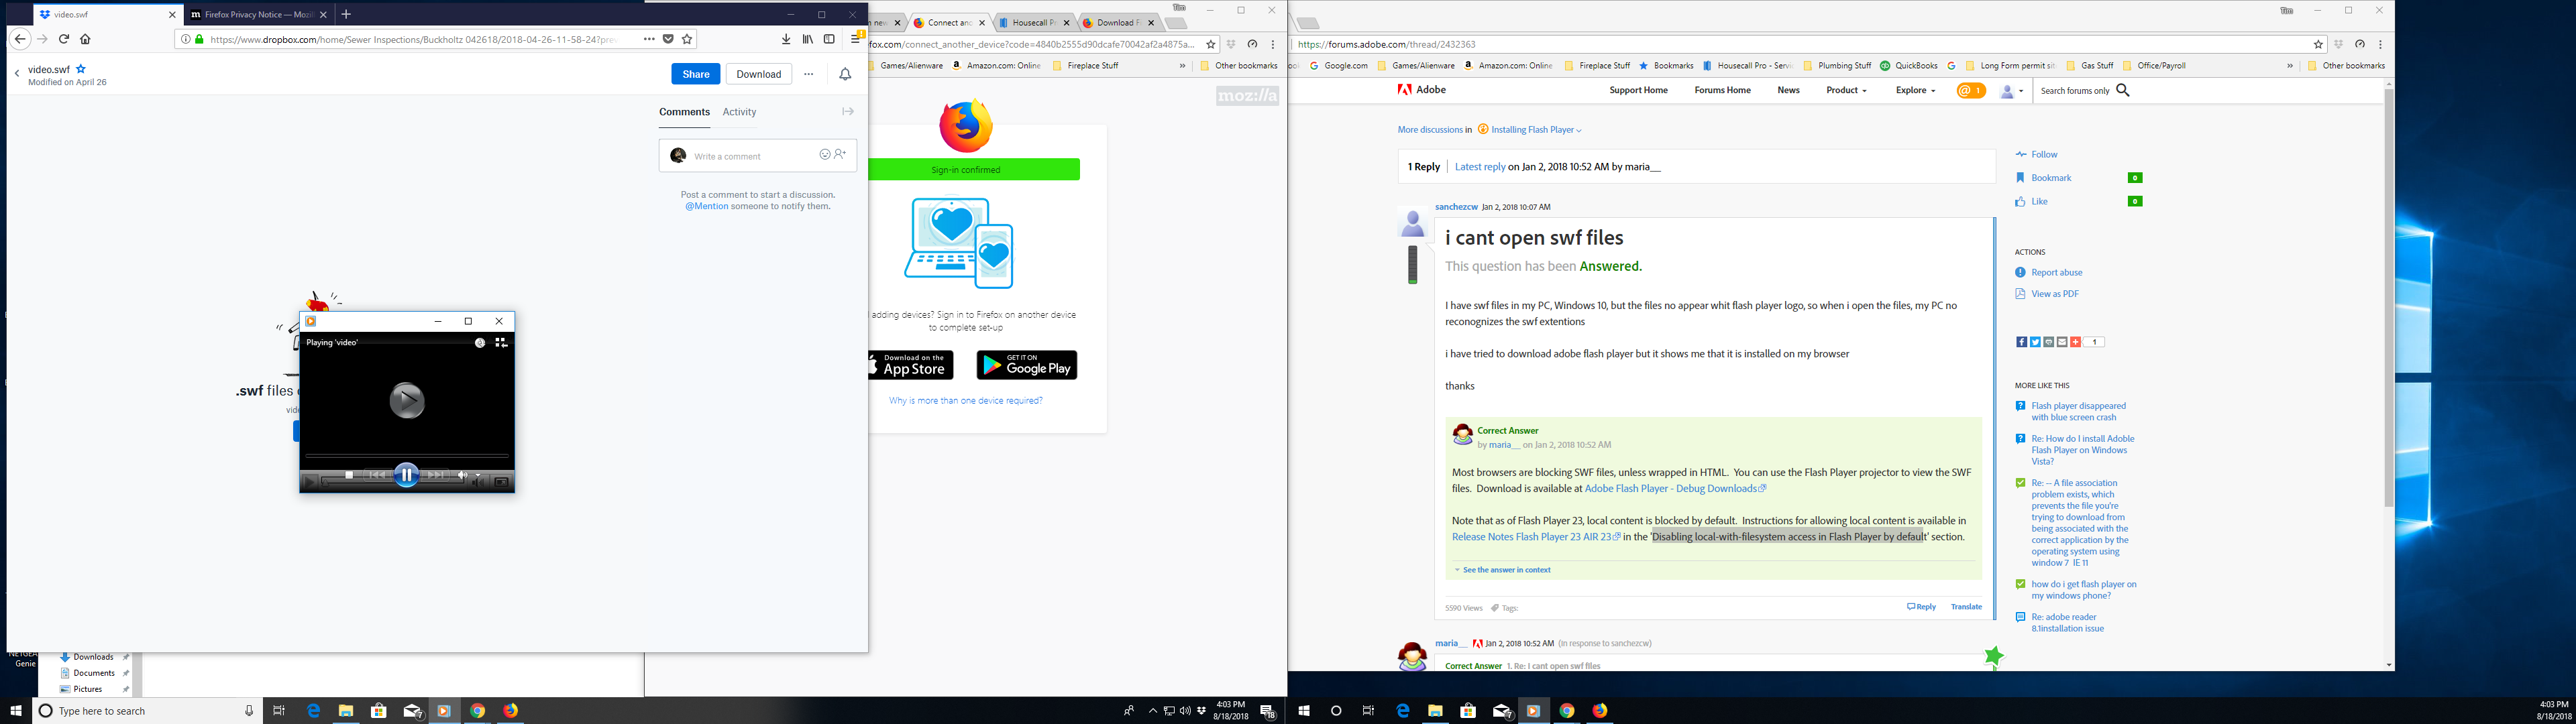Image resolution: width=2576 pixels, height=724 pixels.
Task: Go back using Firefox back arrow
Action: (19, 39)
